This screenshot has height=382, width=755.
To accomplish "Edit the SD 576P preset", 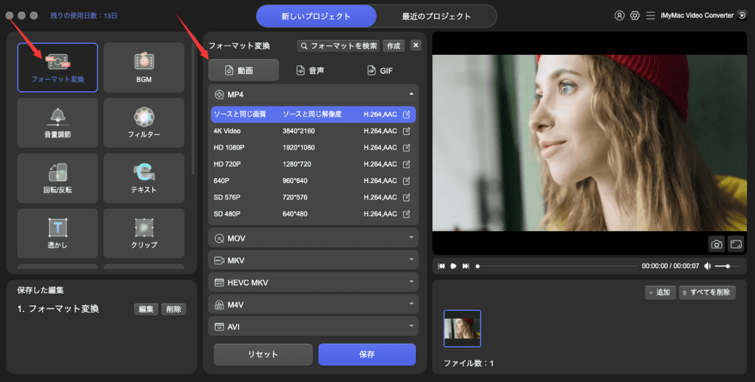I will coord(407,197).
